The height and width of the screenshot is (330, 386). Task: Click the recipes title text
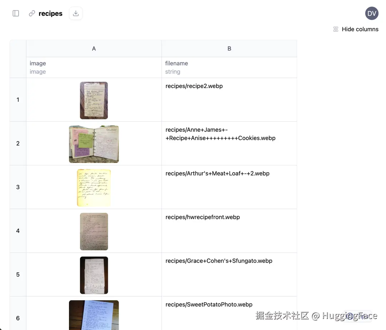50,13
